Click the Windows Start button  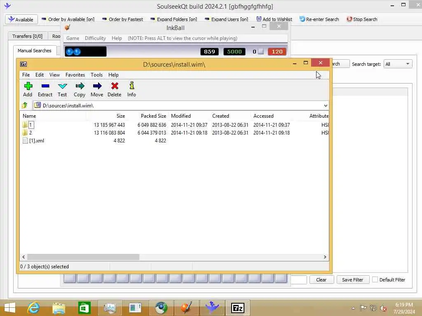click(x=10, y=308)
